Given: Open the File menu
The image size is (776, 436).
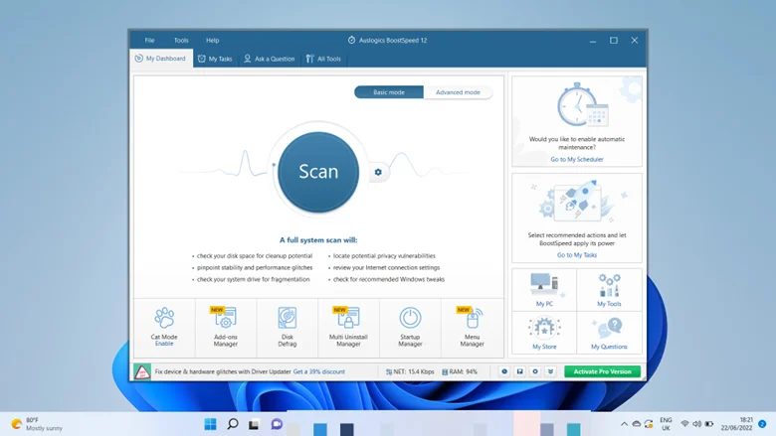Looking at the screenshot, I should [149, 41].
